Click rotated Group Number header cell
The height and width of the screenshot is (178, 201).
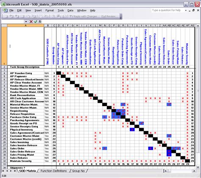pos(54,46)
